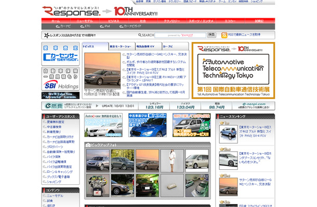Open the green-lit Audi SUV photo
Image resolution: width=317 pixels, height=207 pixels.
click(148, 185)
